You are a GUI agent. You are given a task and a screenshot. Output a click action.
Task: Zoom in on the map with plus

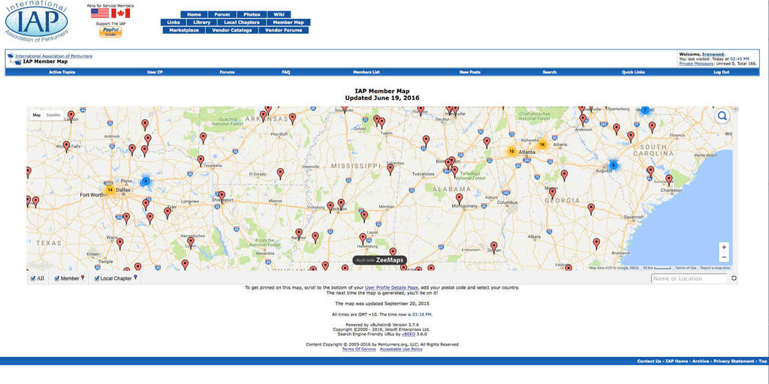(723, 247)
